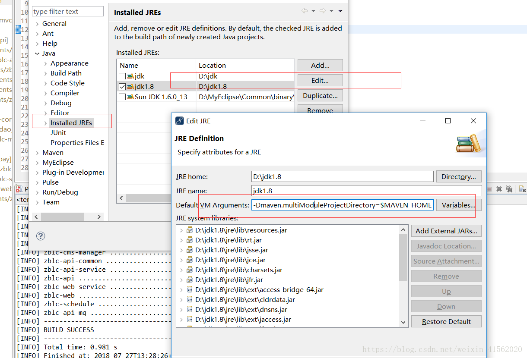
Task: Expand the Appearance node under Java
Action: (x=46, y=63)
